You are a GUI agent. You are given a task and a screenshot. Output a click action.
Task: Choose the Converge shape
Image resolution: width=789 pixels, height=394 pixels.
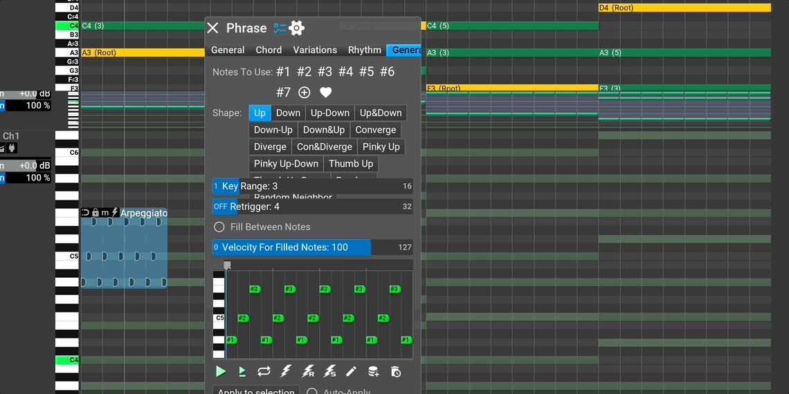point(376,130)
